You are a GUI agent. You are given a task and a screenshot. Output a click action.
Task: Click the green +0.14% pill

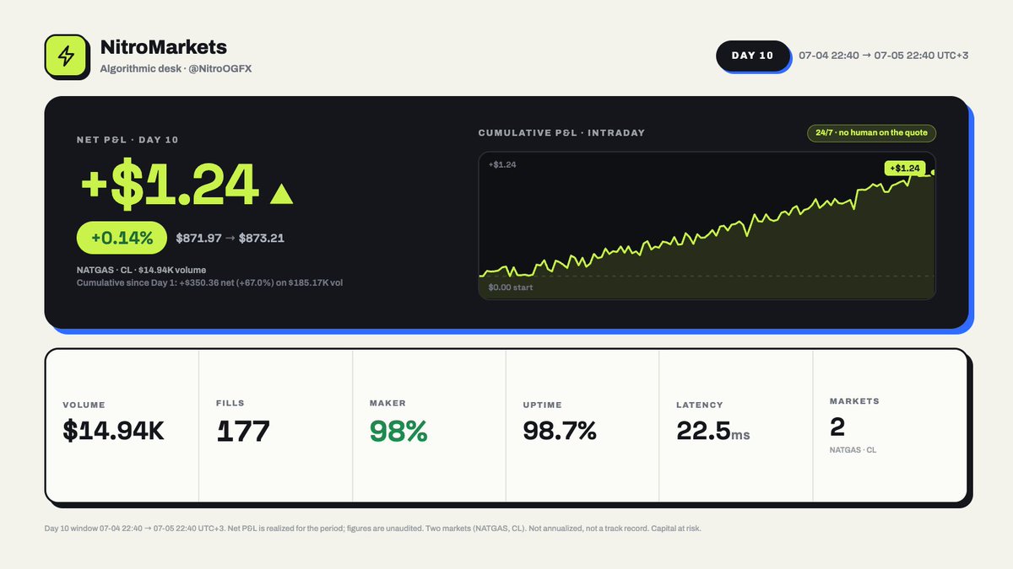[x=122, y=238]
